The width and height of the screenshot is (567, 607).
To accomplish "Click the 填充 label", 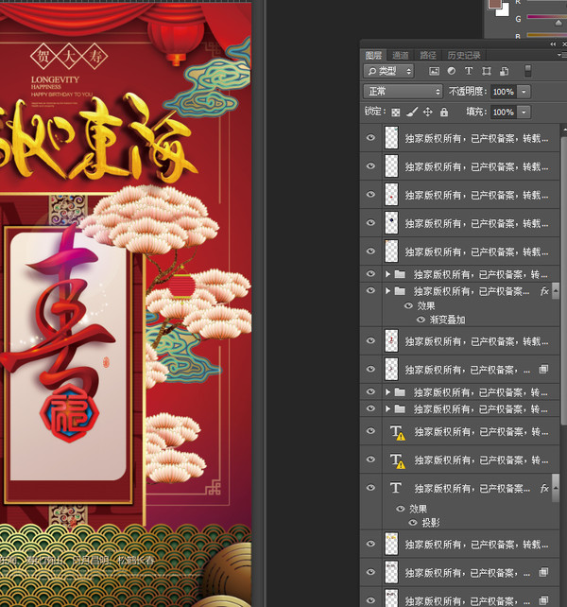I will [476, 112].
